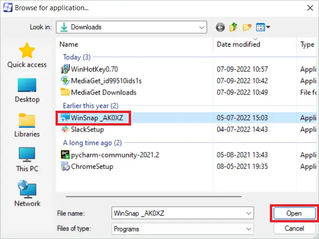Image resolution: width=319 pixels, height=239 pixels.
Task: Open Quick access in sidebar
Action: click(27, 55)
